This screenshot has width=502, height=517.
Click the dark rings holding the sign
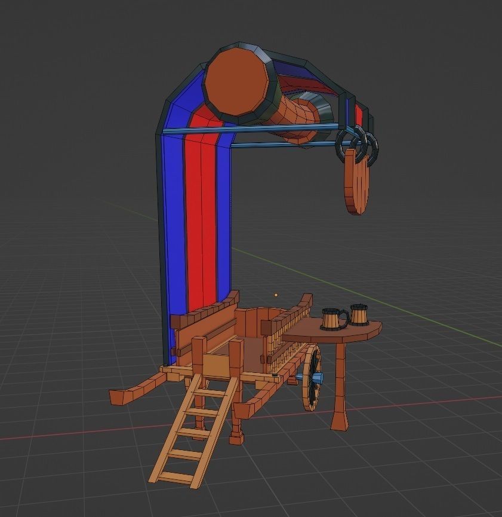(358, 146)
